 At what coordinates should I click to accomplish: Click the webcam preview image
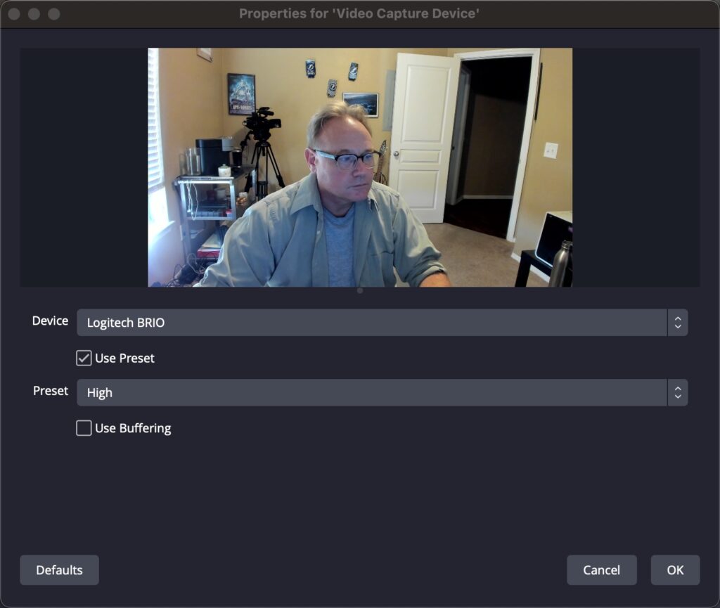click(x=360, y=167)
